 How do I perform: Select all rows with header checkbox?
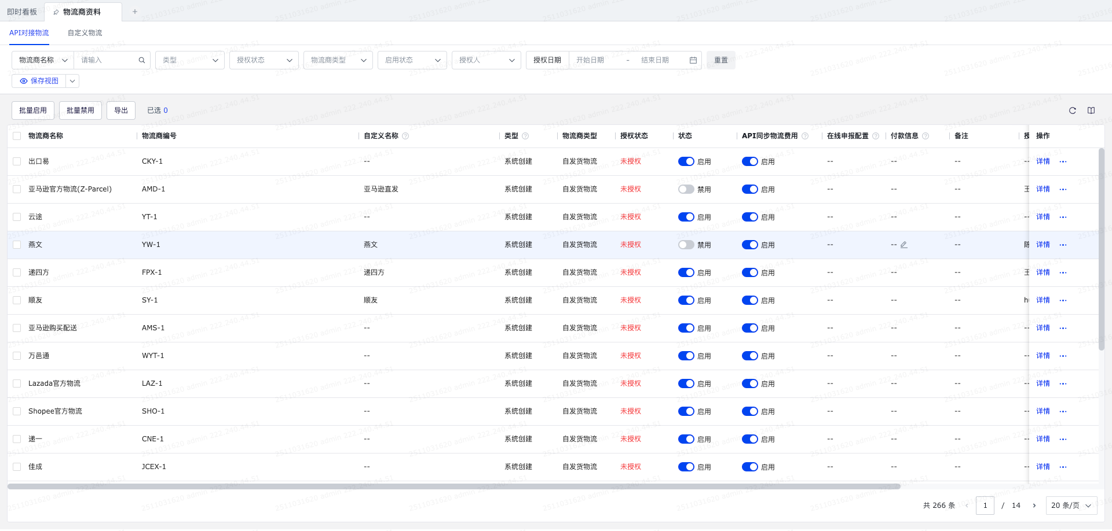click(x=17, y=136)
